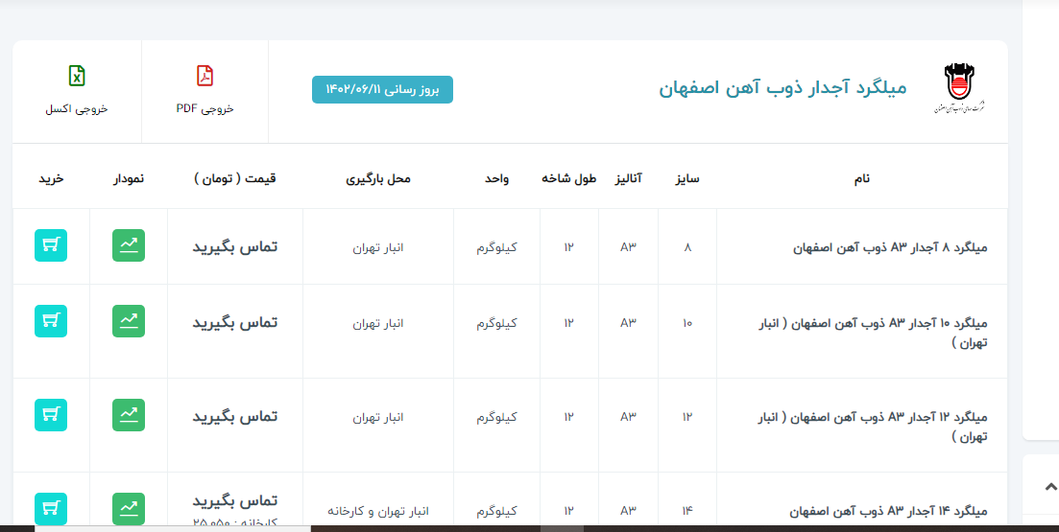View chart icon for size 12 rebar

128,415
